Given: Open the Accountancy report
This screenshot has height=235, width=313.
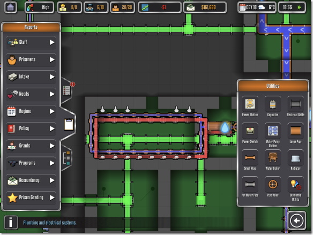Looking at the screenshot, I should (x=31, y=180).
